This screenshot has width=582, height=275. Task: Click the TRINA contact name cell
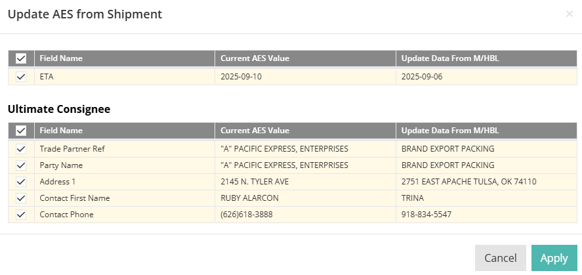pyautogui.click(x=413, y=198)
